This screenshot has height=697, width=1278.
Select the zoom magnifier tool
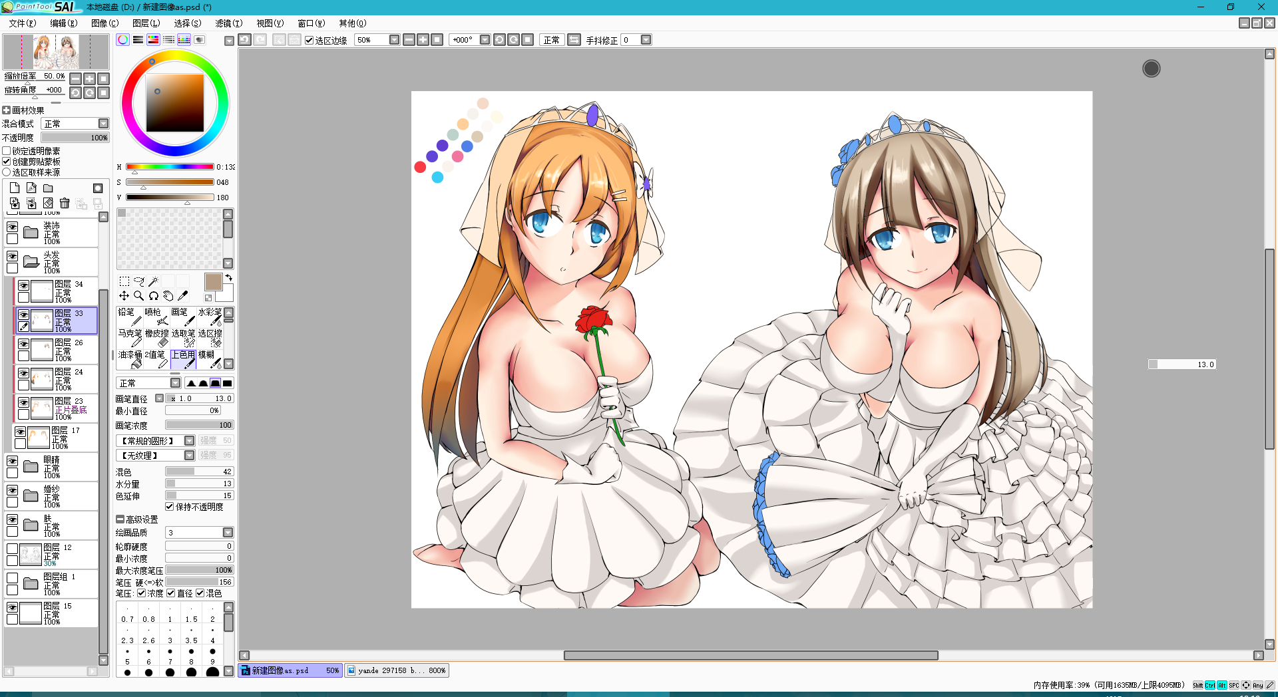pyautogui.click(x=139, y=296)
